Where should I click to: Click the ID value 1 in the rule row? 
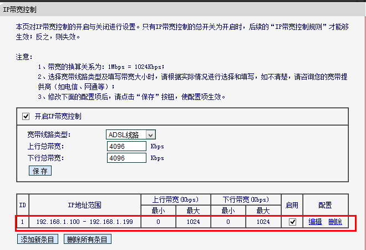(22, 222)
